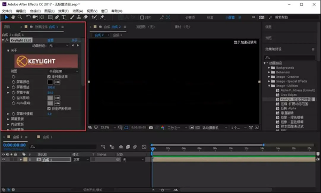Select the Type text tool

pyautogui.click(x=64, y=18)
